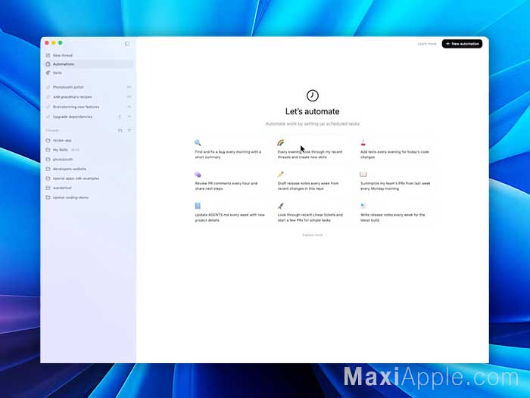The width and height of the screenshot is (530, 398).
Task: Click the folder icon beside recipe-app
Action: [48, 140]
